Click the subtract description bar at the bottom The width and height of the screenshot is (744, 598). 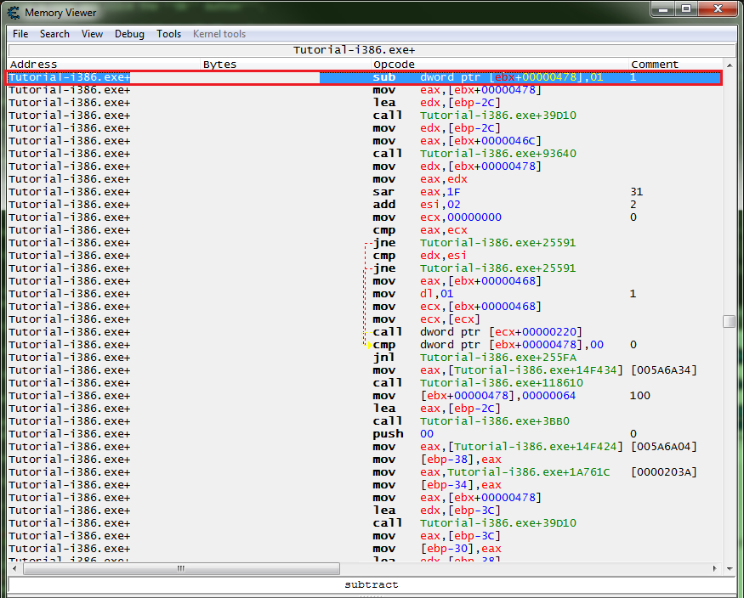(x=372, y=584)
